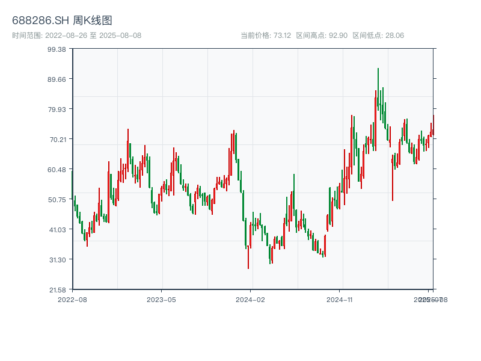Click x-axis label 2024-11
The height and width of the screenshot is (361, 481).
(x=340, y=300)
